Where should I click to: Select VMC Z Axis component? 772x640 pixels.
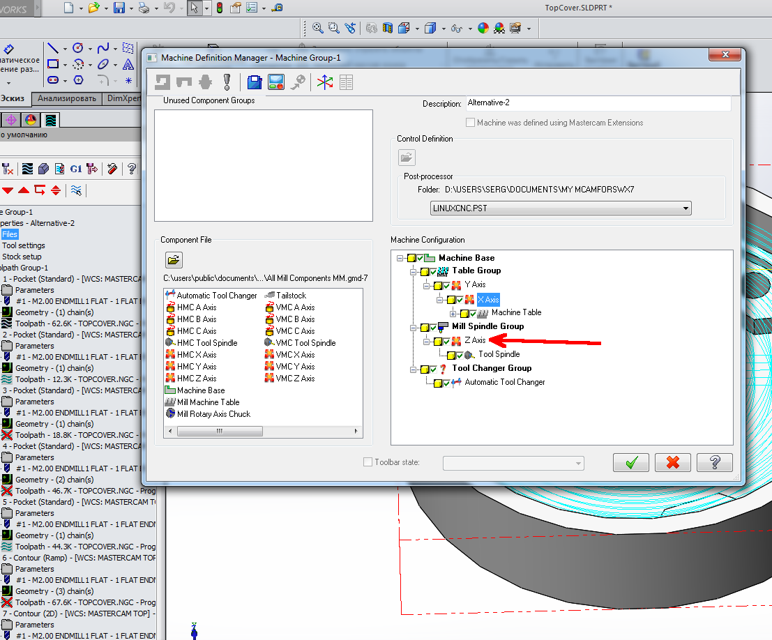point(290,378)
